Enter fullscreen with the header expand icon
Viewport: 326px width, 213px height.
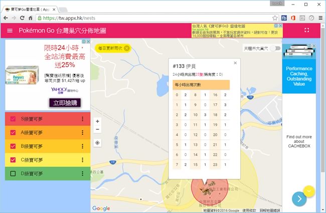pyautogui.click(x=306, y=30)
